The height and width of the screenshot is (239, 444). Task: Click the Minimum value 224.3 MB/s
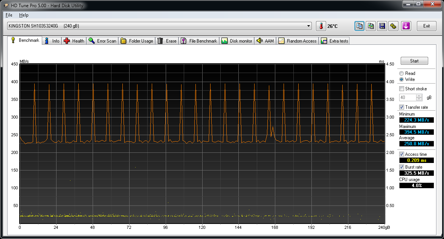(417, 120)
